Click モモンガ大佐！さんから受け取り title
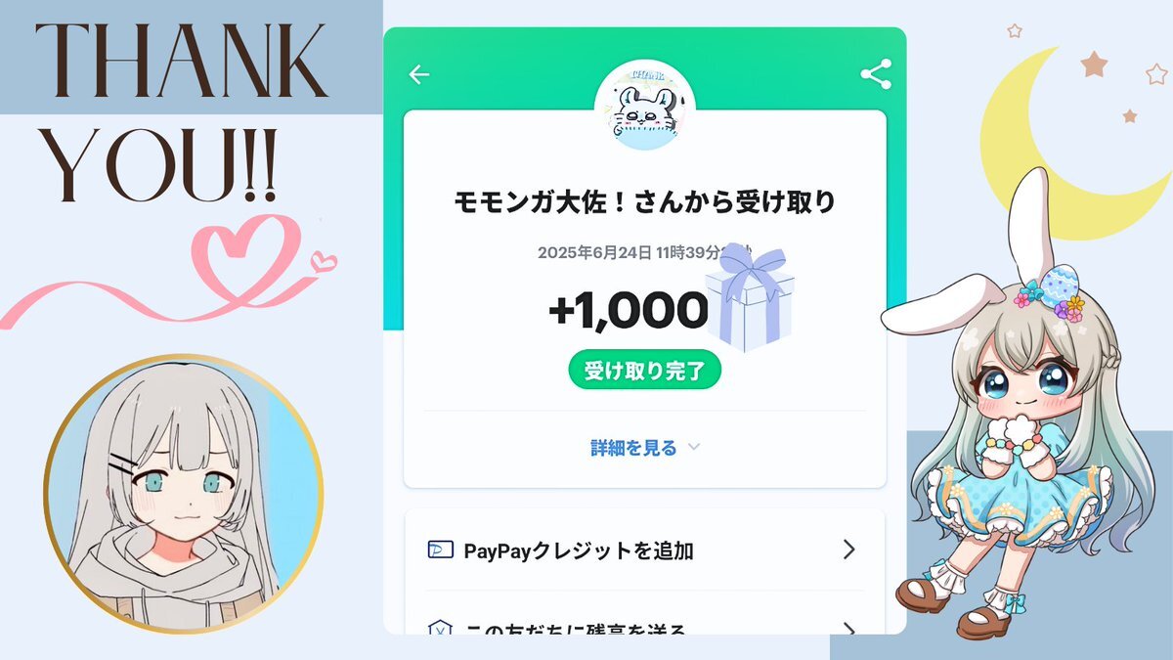The height and width of the screenshot is (660, 1173). pyautogui.click(x=645, y=202)
